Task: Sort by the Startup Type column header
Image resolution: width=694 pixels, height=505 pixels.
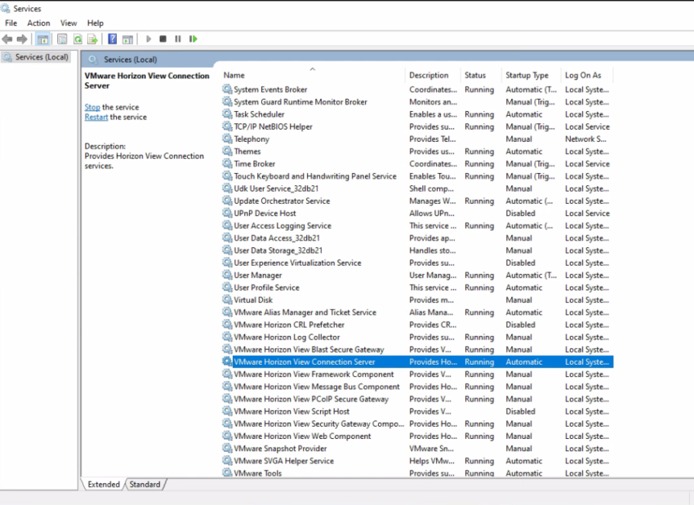Action: click(x=527, y=75)
